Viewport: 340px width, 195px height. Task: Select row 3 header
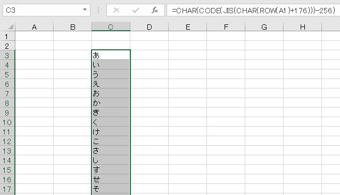(7, 55)
